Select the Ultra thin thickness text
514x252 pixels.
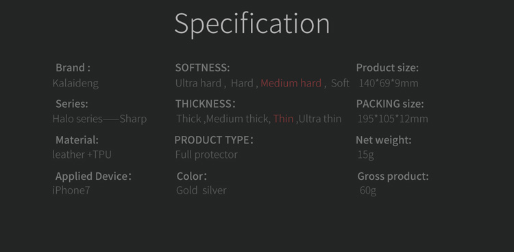(x=320, y=119)
